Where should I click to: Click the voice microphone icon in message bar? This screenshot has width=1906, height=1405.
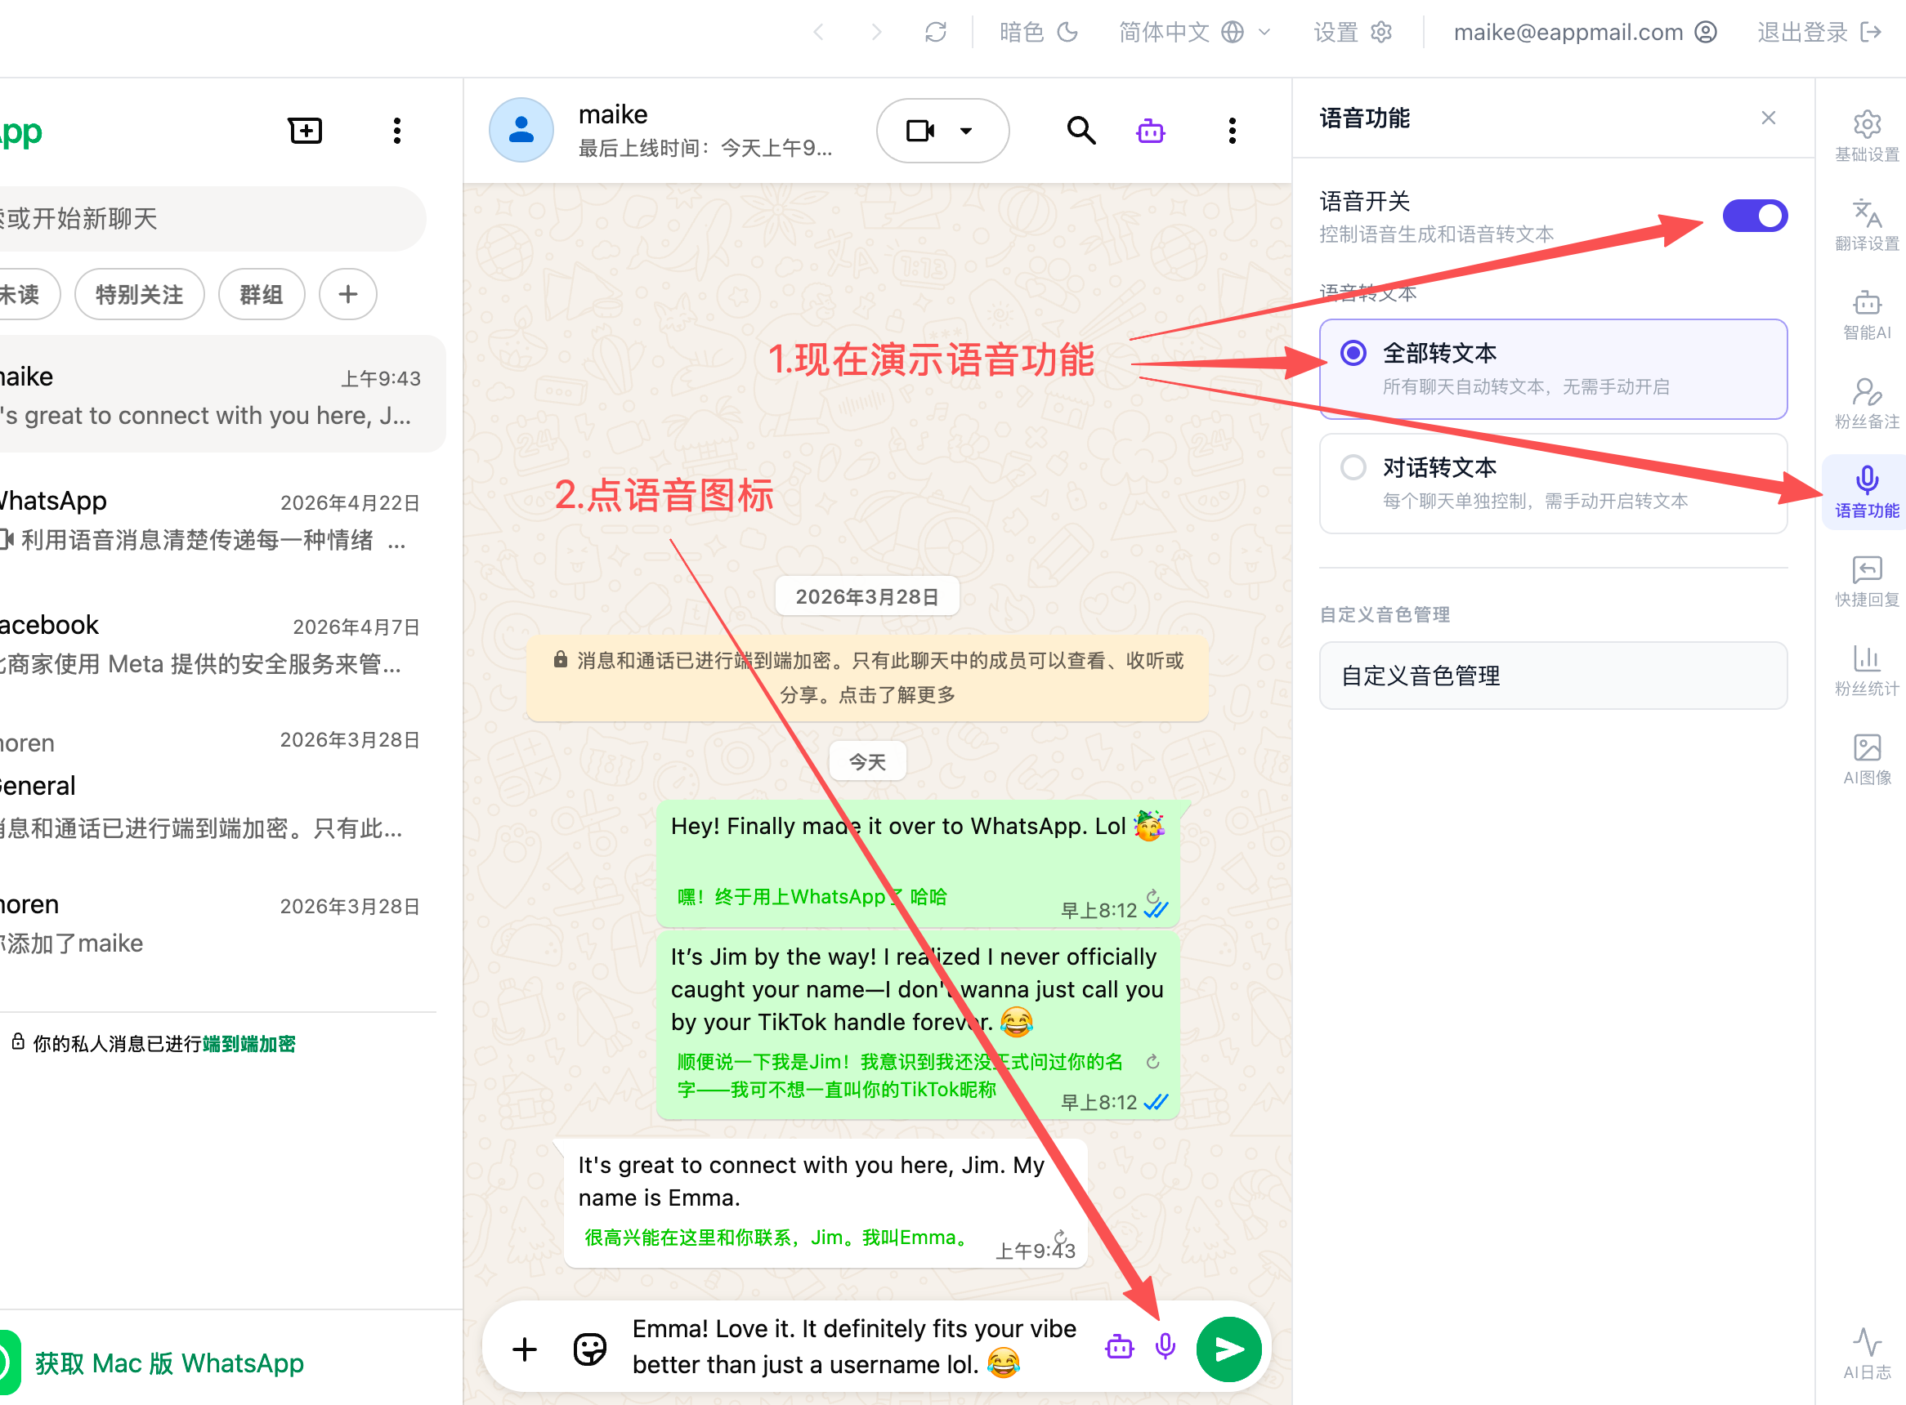(x=1165, y=1345)
